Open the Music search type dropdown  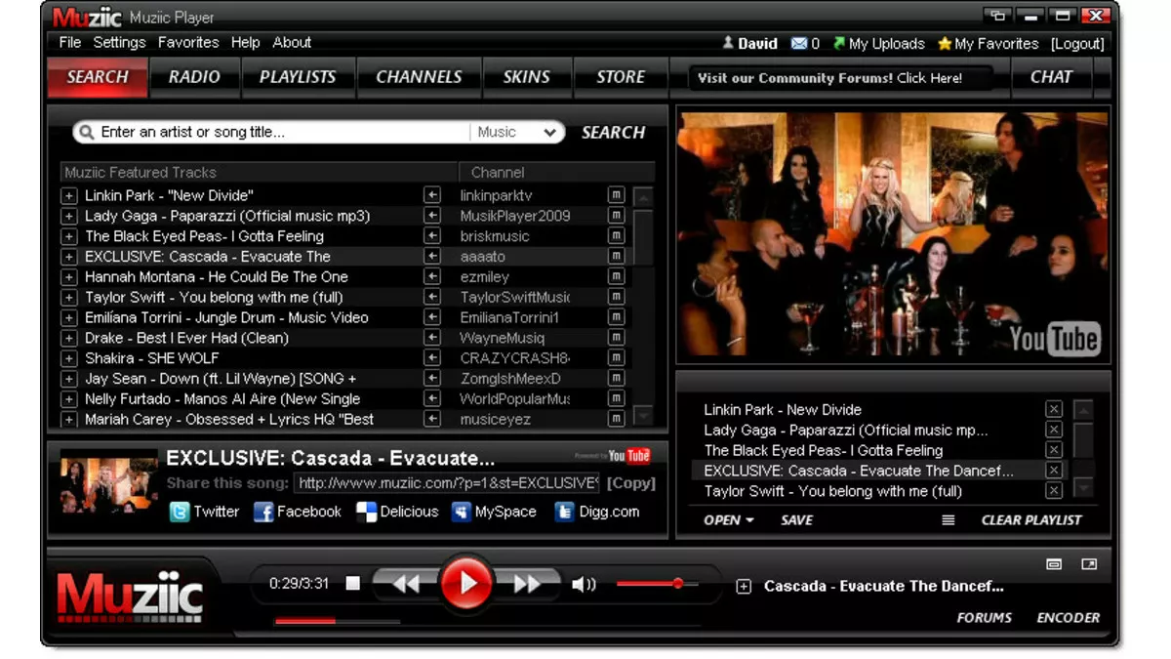tap(518, 132)
